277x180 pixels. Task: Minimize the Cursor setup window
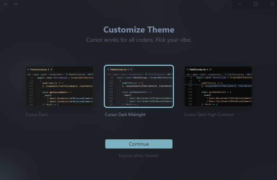click(x=239, y=4)
